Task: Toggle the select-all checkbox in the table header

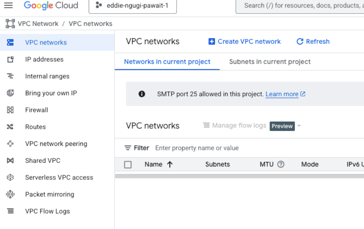Action: 128,164
